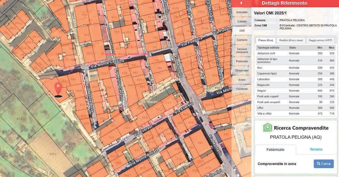Switch to the Comune side tab
This screenshot has width=339, height=177.
pos(242,40)
